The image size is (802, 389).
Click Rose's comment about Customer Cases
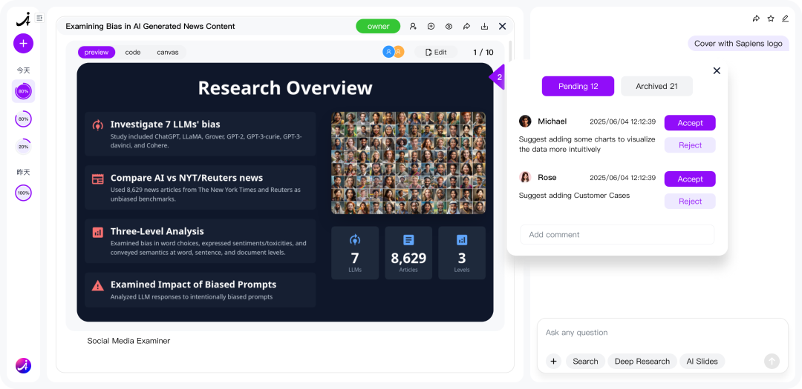574,195
